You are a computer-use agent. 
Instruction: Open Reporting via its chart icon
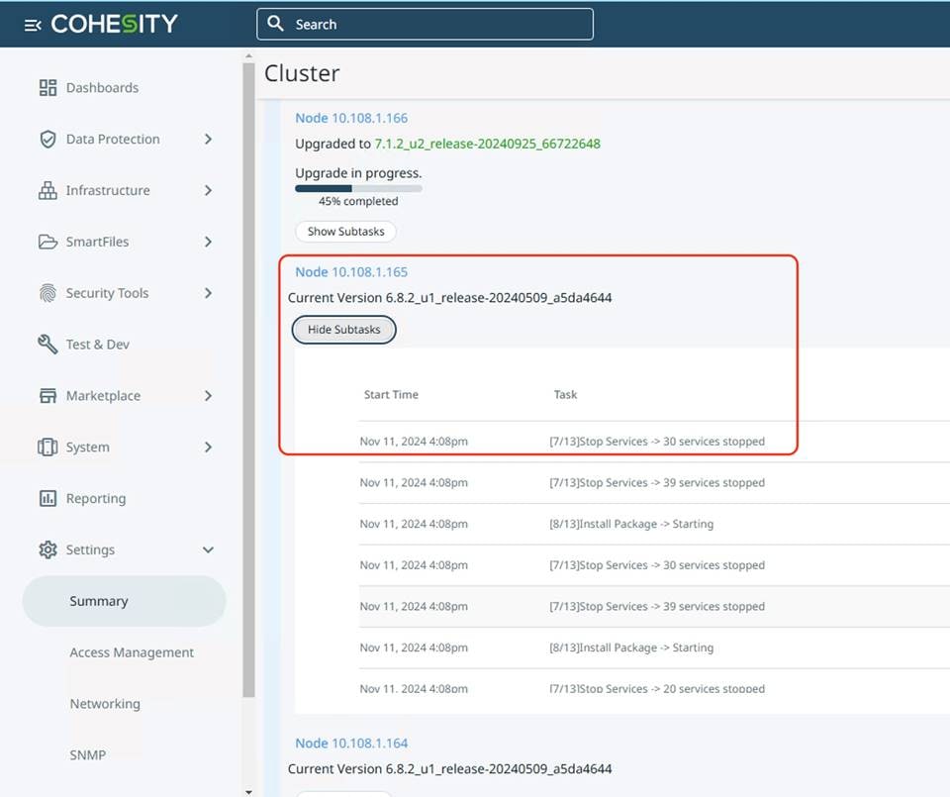point(47,498)
